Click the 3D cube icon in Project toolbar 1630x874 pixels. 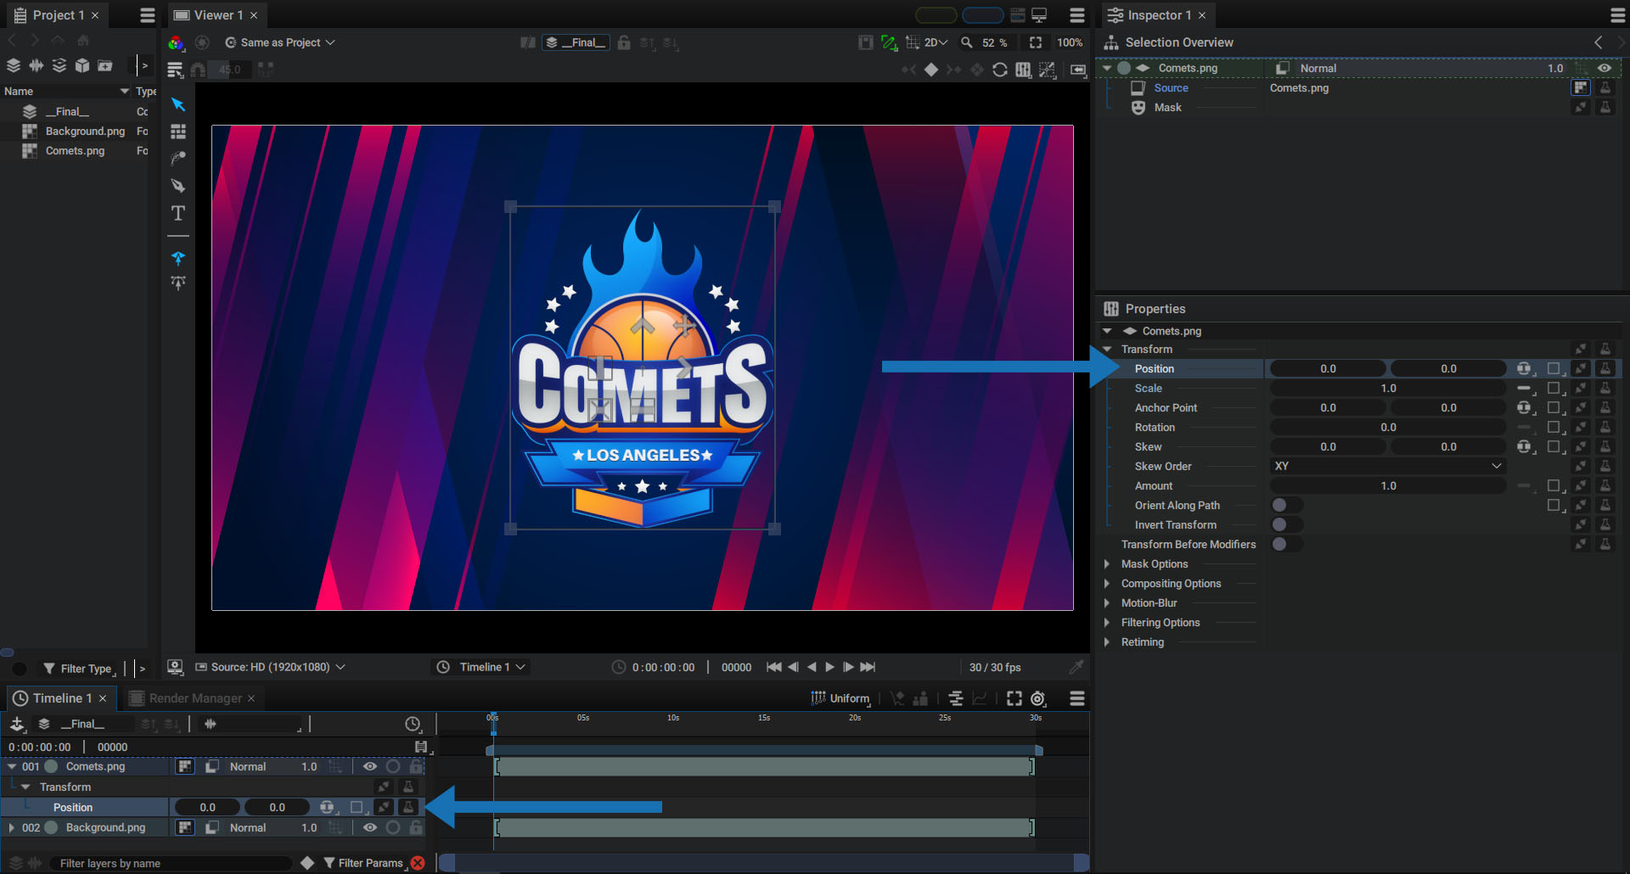82,65
